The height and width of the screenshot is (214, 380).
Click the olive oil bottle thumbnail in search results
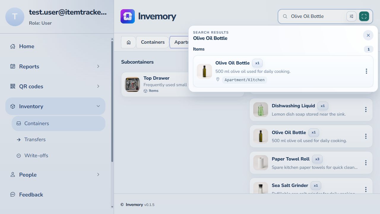[204, 71]
